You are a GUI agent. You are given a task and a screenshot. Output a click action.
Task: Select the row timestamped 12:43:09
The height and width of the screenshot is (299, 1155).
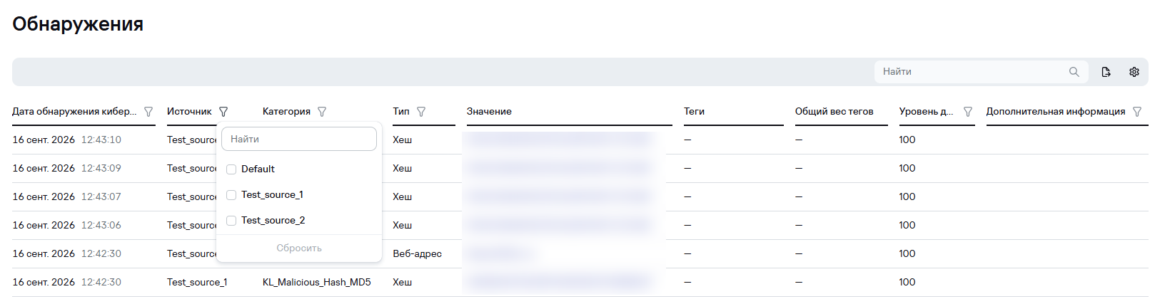pos(580,169)
